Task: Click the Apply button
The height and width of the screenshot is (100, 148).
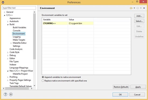Action: [138, 87]
